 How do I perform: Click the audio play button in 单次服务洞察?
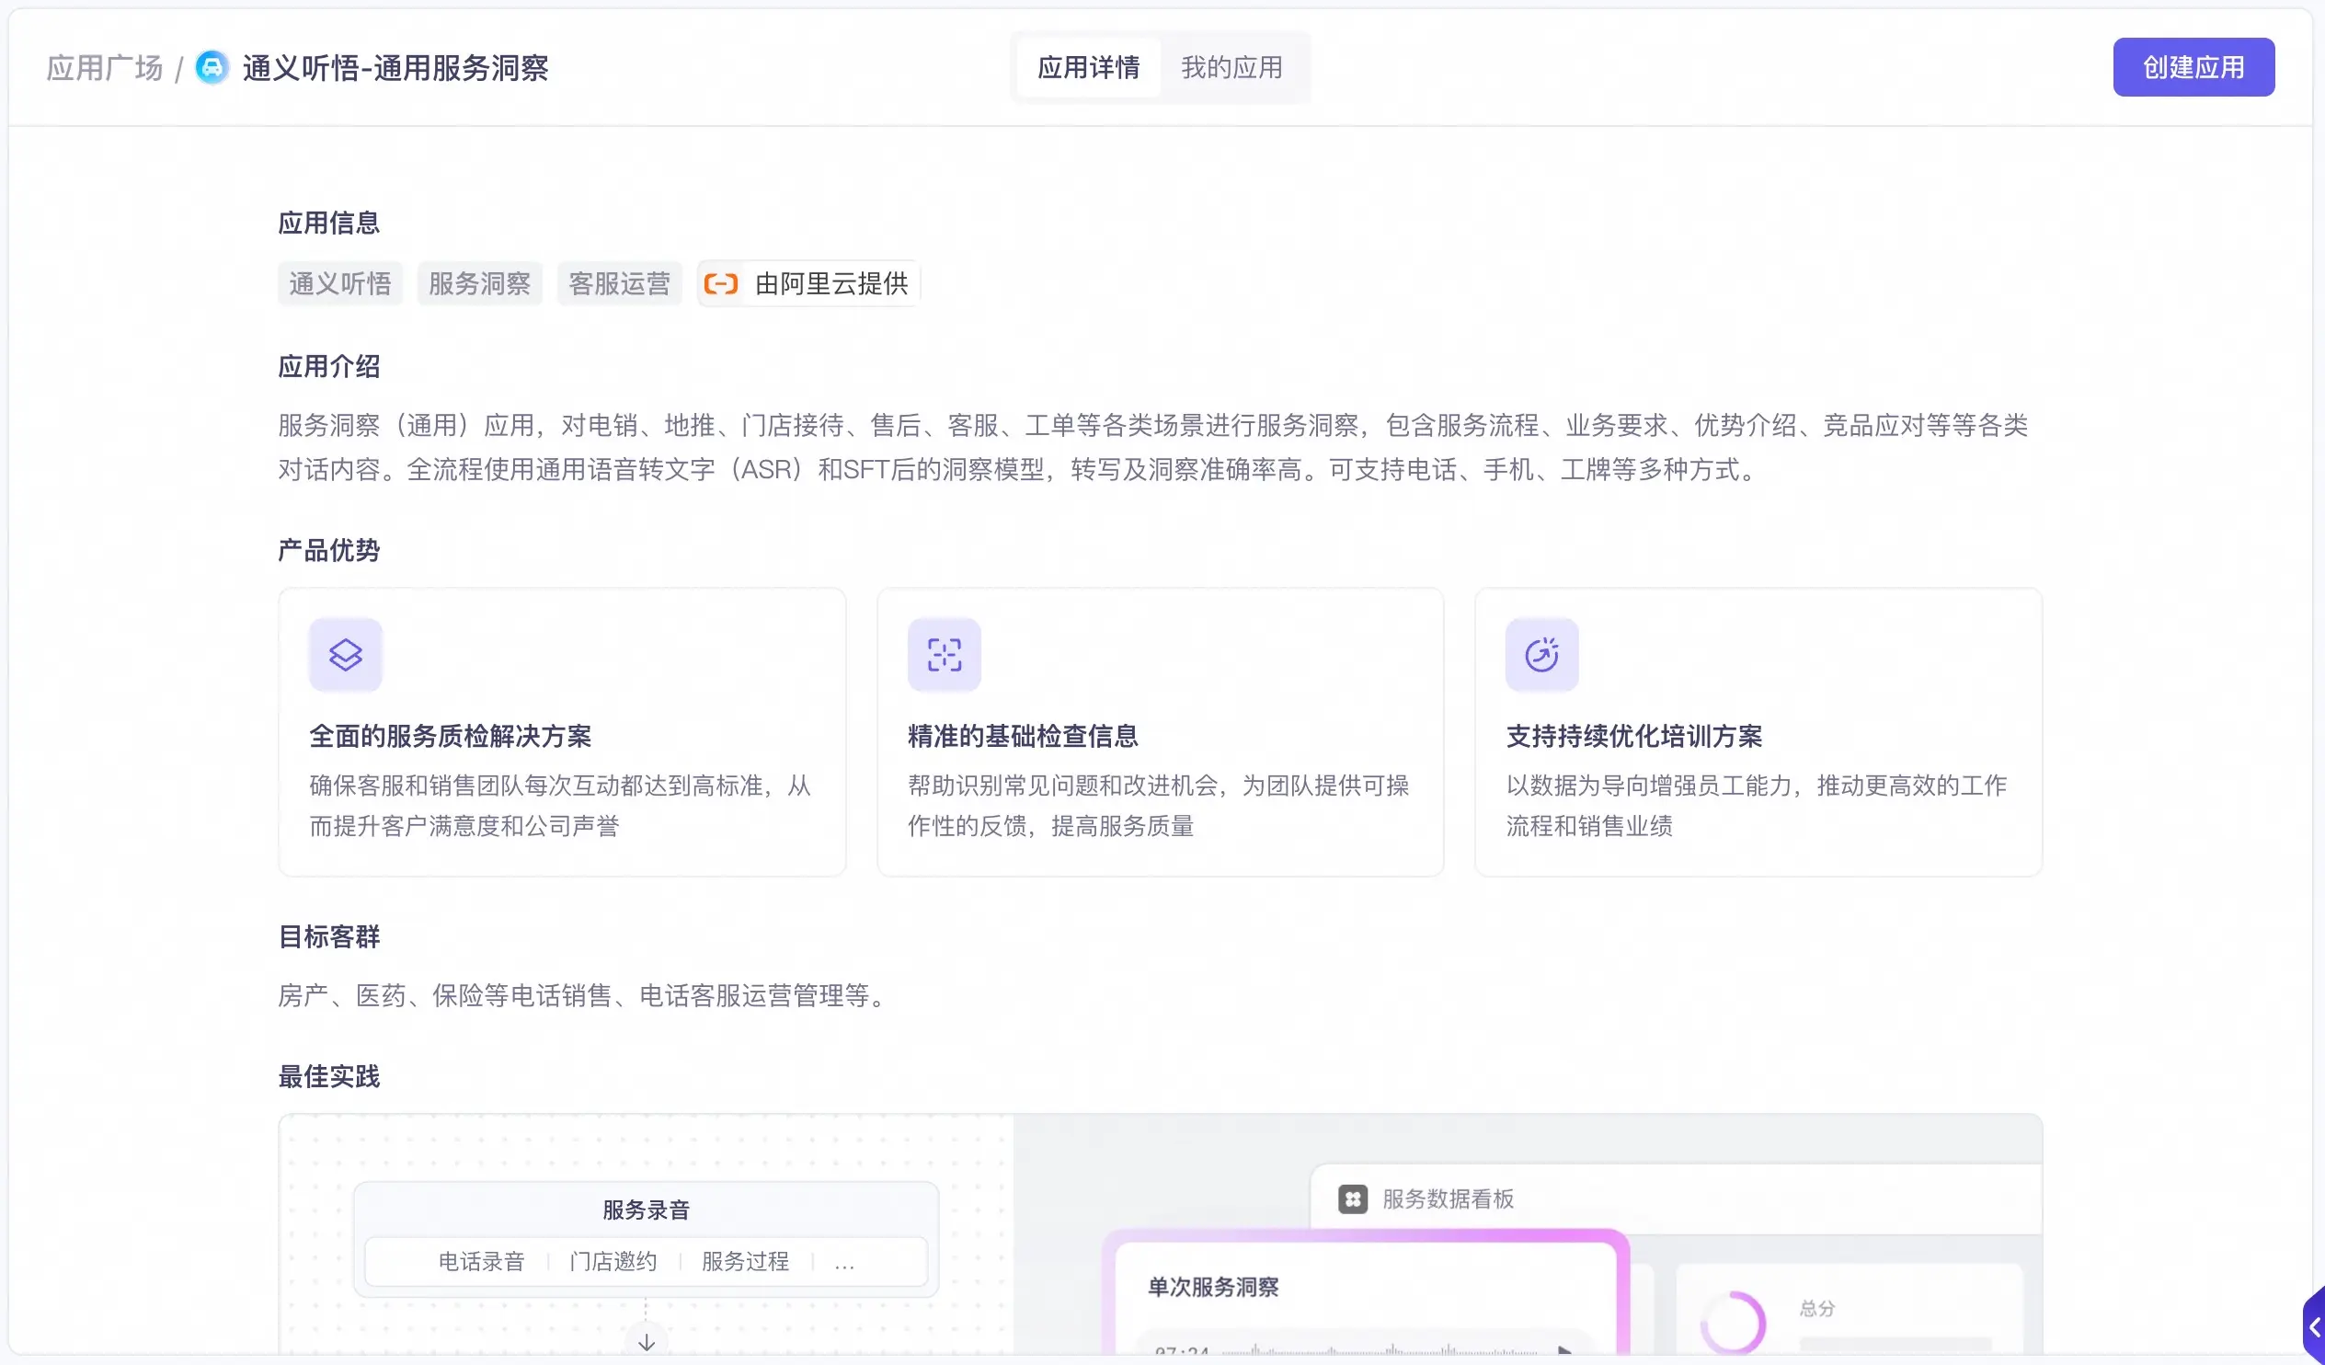pos(1564,1350)
